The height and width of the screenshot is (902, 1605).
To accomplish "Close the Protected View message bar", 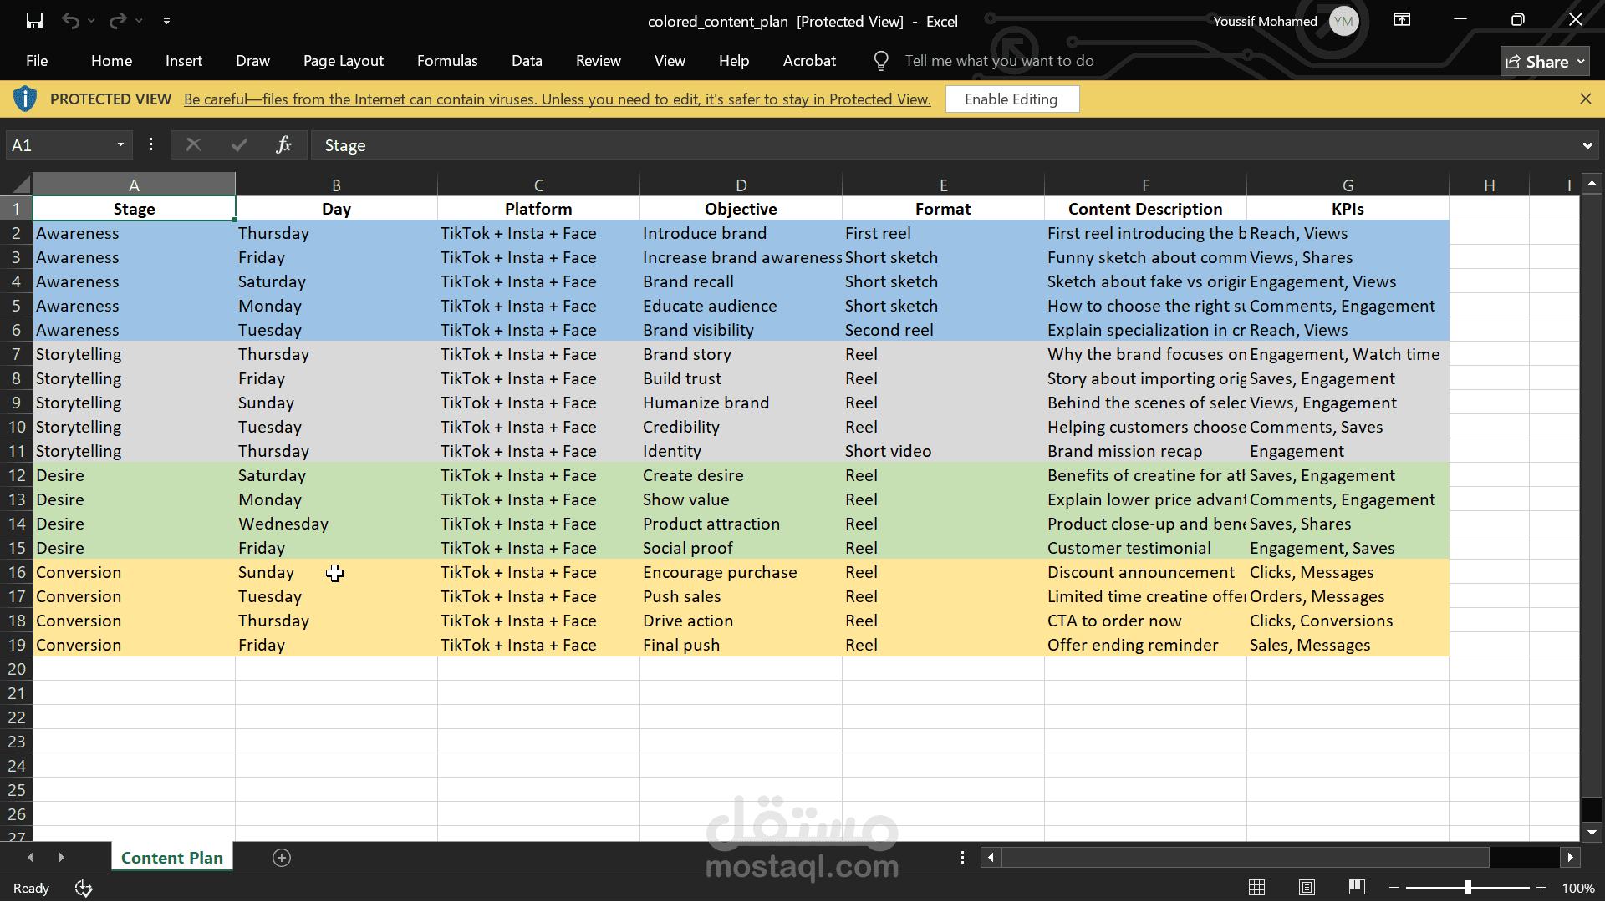I will click(x=1585, y=99).
